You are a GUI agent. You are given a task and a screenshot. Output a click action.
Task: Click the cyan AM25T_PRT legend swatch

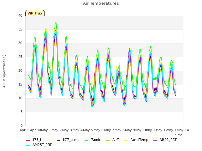click(x=28, y=145)
